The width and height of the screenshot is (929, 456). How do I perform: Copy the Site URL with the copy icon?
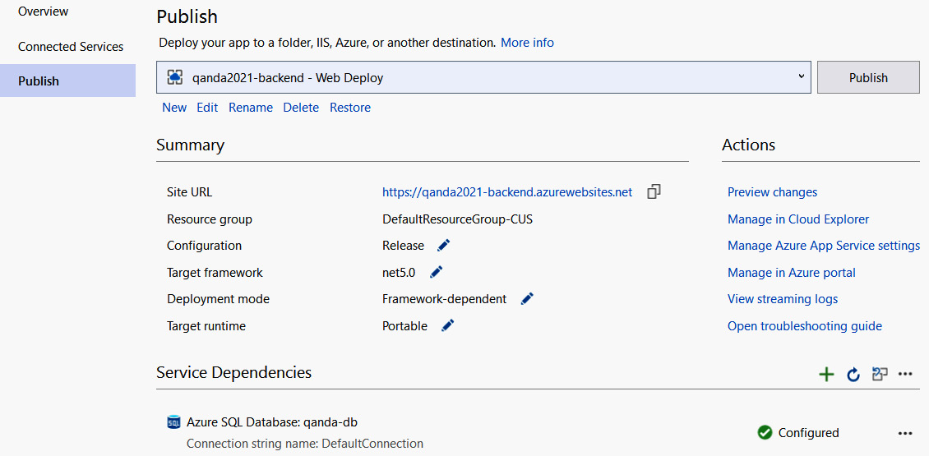pos(654,192)
